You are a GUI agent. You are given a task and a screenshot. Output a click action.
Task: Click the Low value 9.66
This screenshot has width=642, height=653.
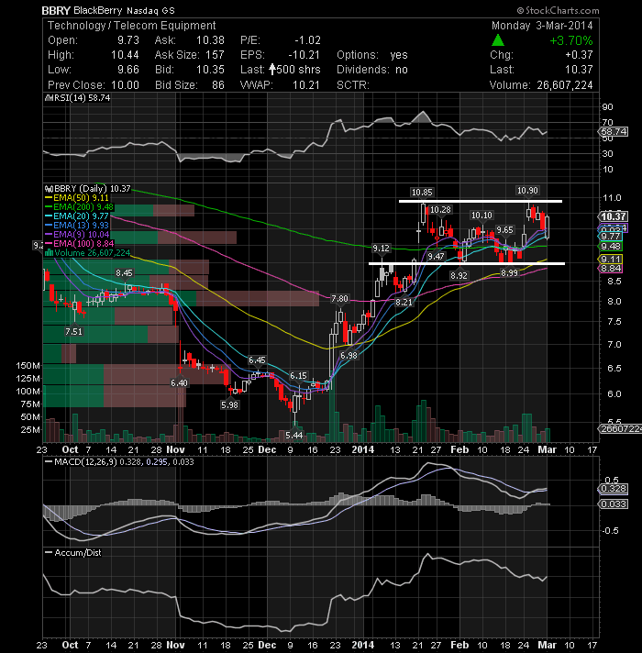(128, 70)
